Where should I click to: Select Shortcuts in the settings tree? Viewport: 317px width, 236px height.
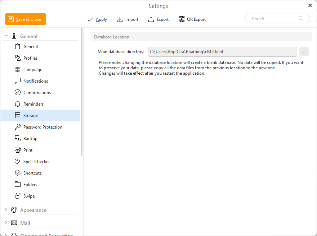tap(40, 173)
